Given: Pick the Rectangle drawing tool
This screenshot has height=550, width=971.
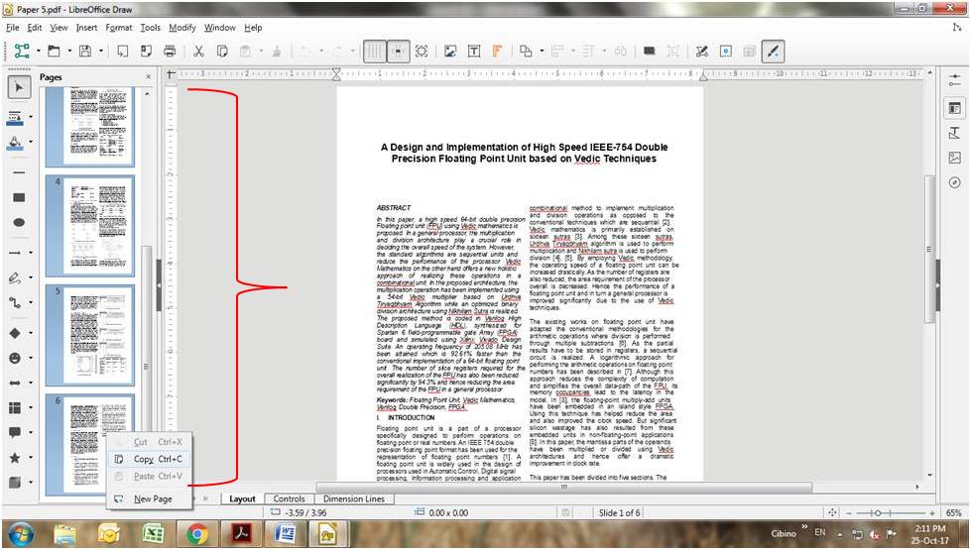Looking at the screenshot, I should 19,197.
